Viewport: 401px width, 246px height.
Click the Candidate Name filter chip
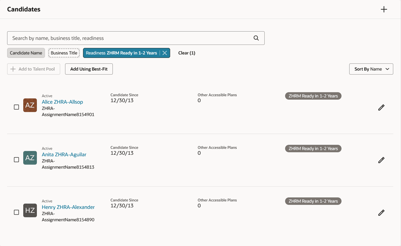(x=26, y=53)
